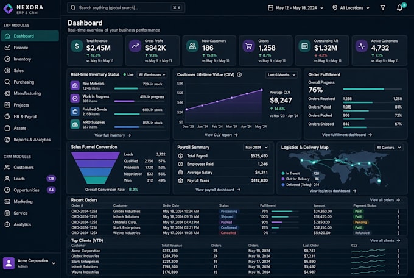Screen dimensions: 414x278
Task: Open the Opportunities CRM module
Action: pos(30,190)
